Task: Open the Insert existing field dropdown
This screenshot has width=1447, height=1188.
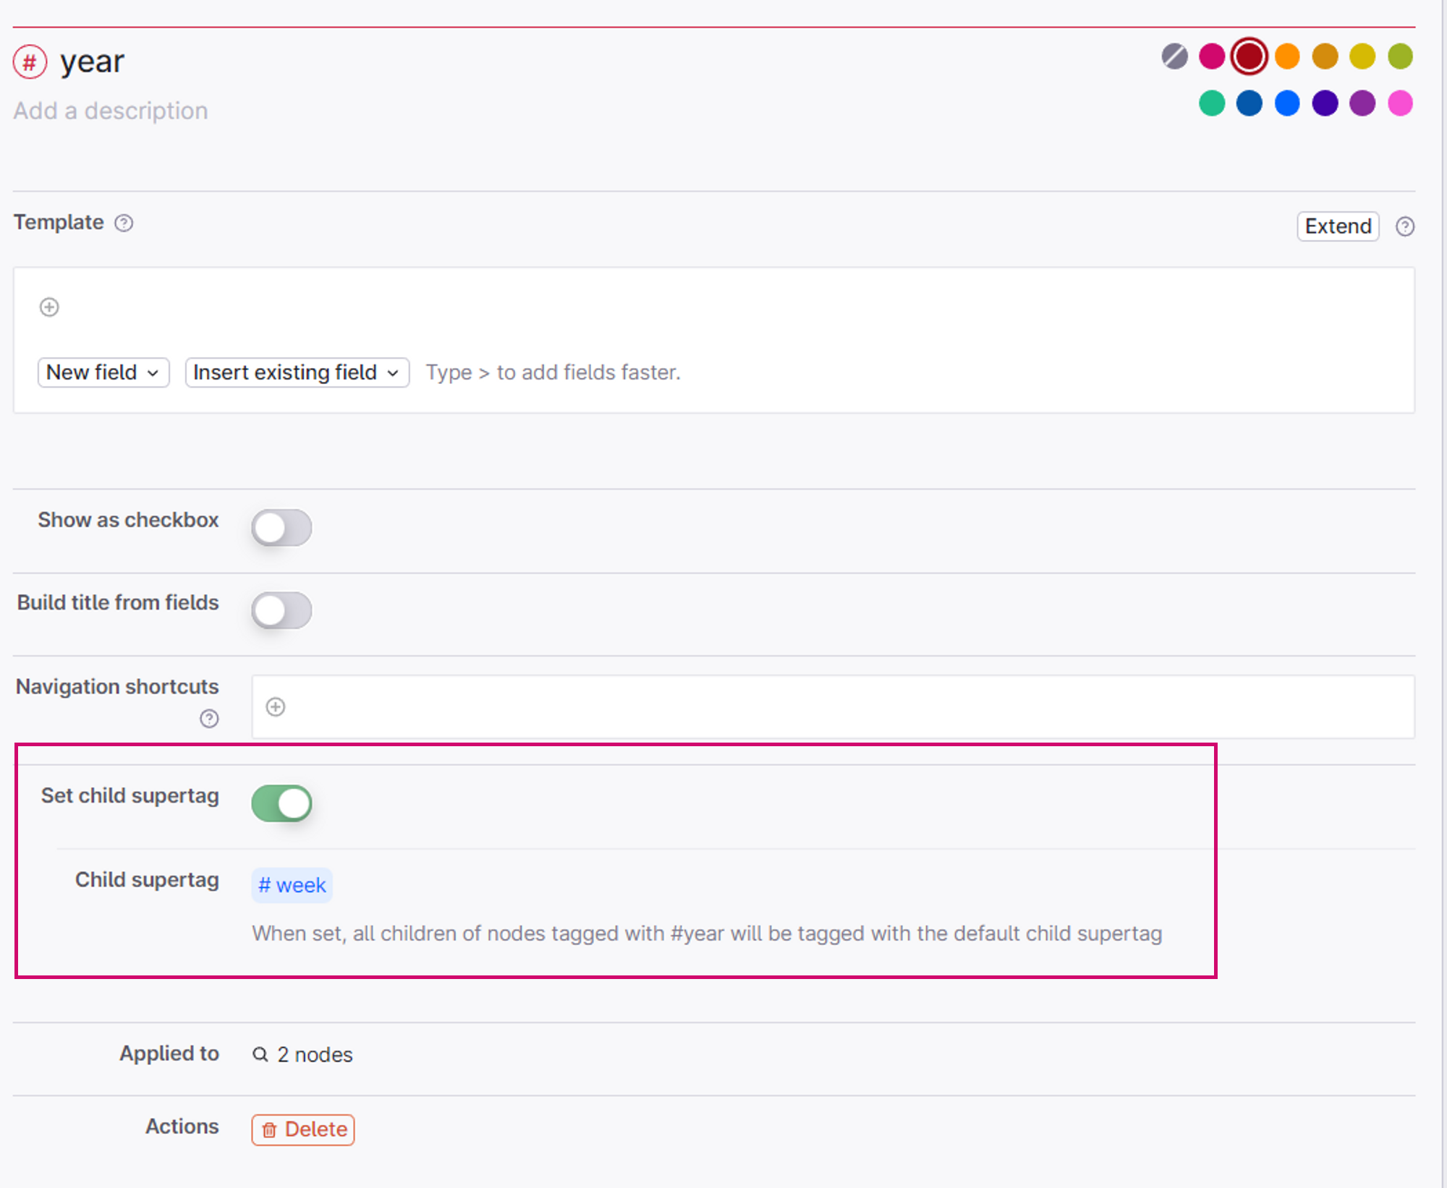Action: coord(297,373)
